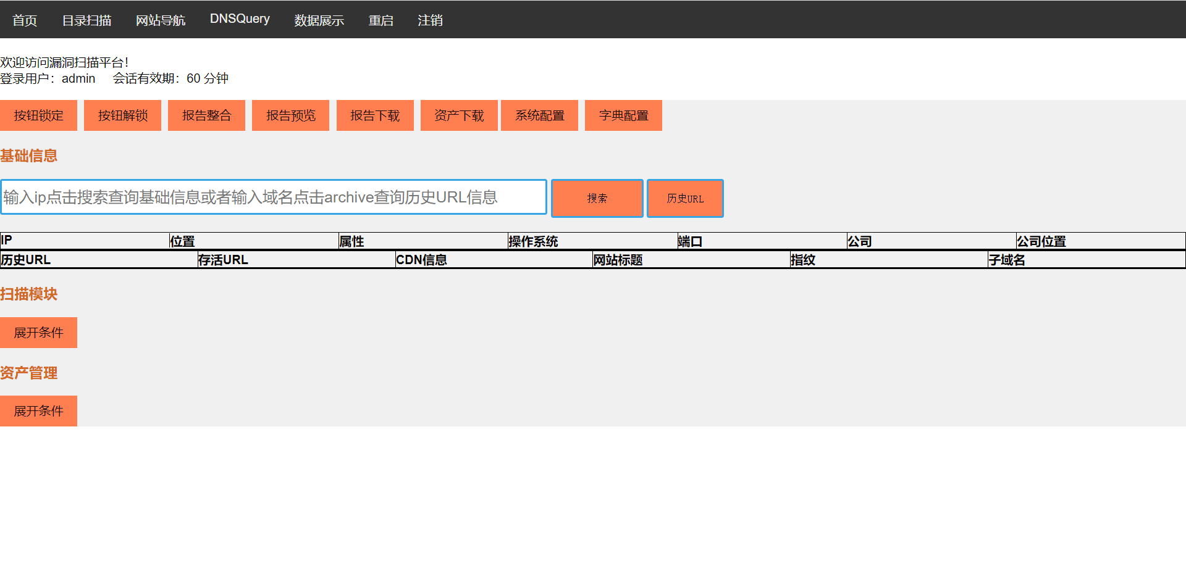This screenshot has width=1186, height=569.
Task: Click 重启 in the top bar
Action: pos(381,20)
